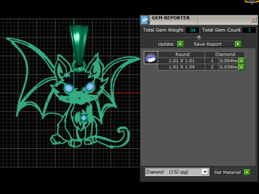Screen dimensions: 259x194
Task: Select the small chest gem on the model
Action: (84, 118)
